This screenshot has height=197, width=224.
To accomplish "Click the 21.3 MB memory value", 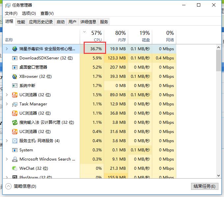I will click(x=118, y=168).
